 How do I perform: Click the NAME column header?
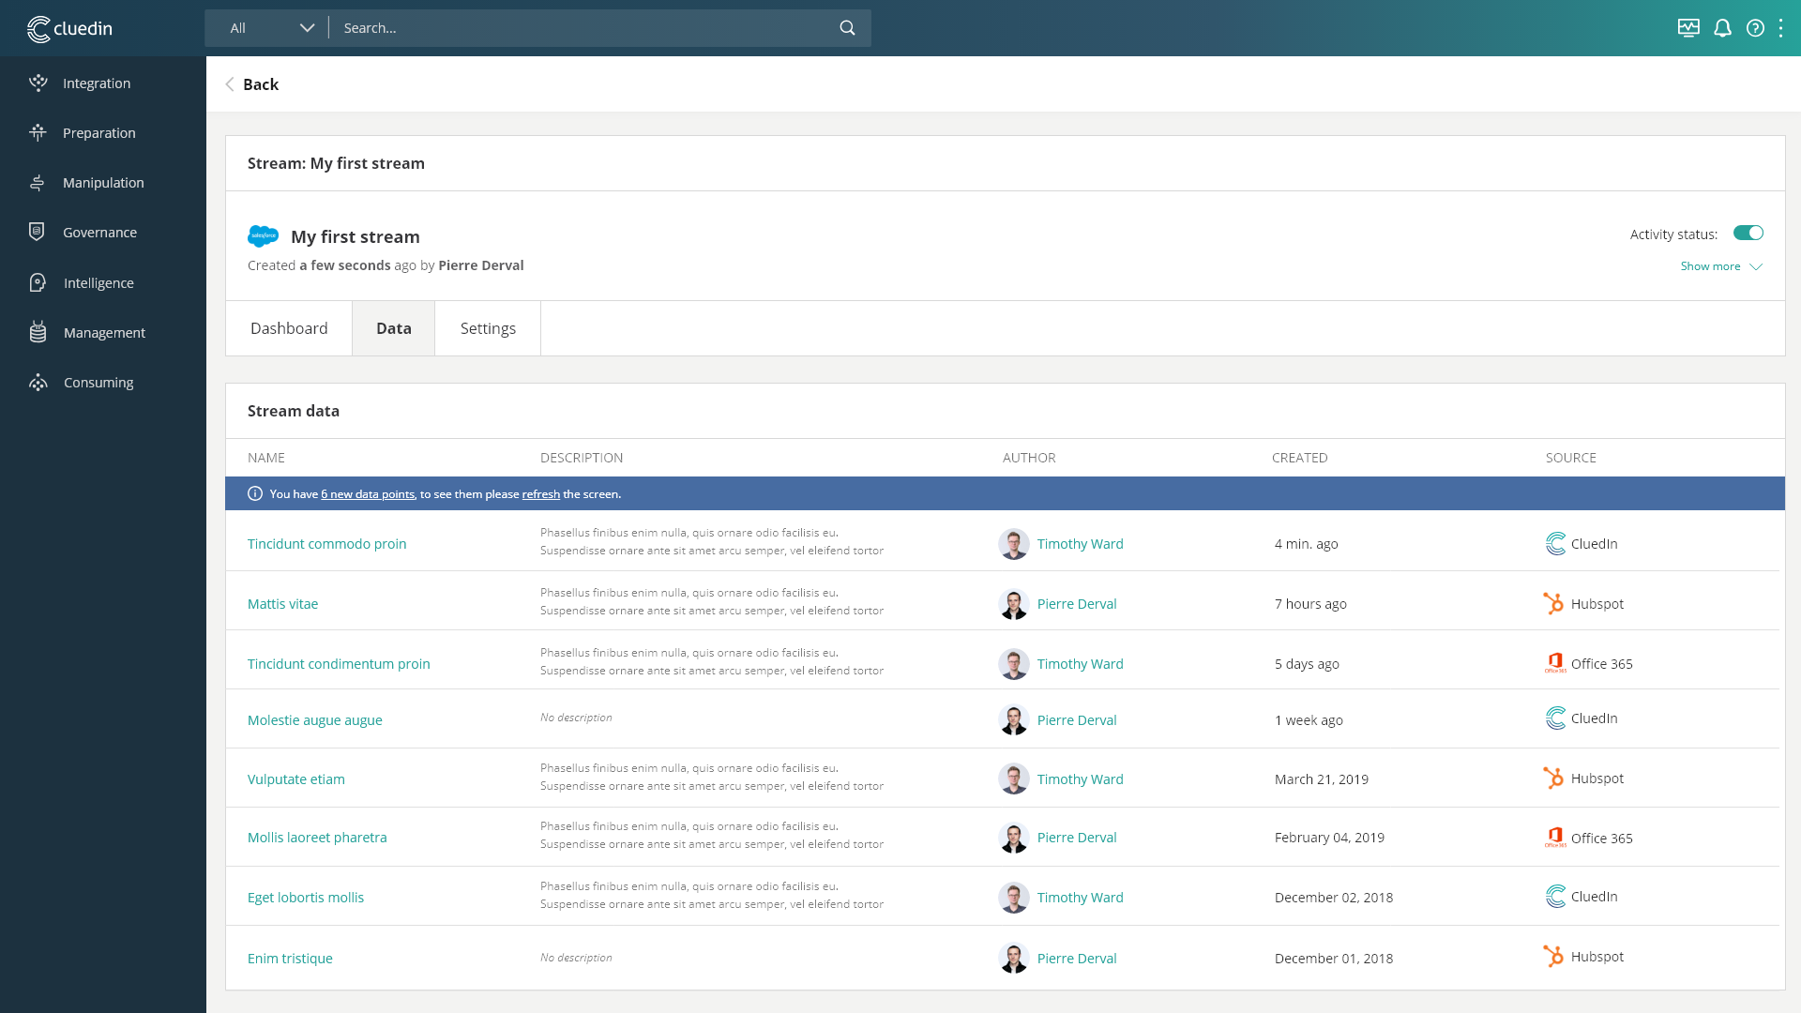266,458
